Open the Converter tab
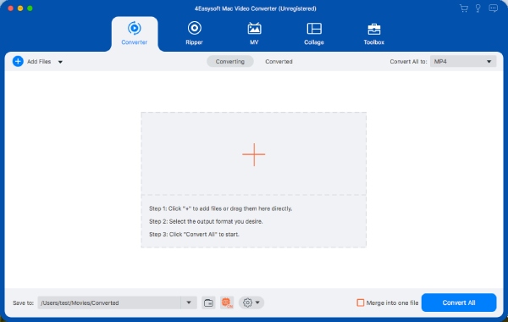The image size is (508, 322). tap(135, 34)
